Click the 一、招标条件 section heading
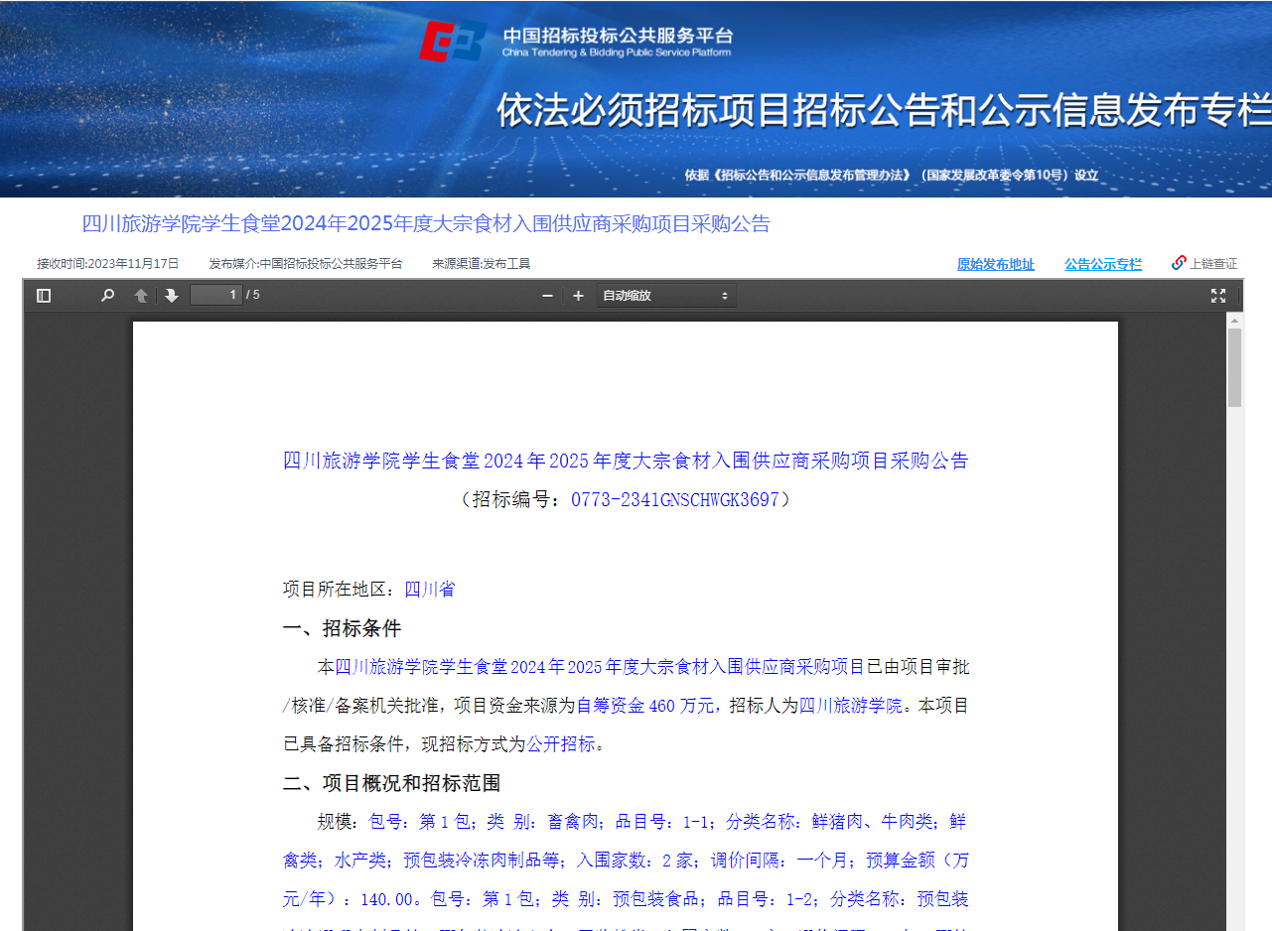The image size is (1272, 931). pos(343,629)
